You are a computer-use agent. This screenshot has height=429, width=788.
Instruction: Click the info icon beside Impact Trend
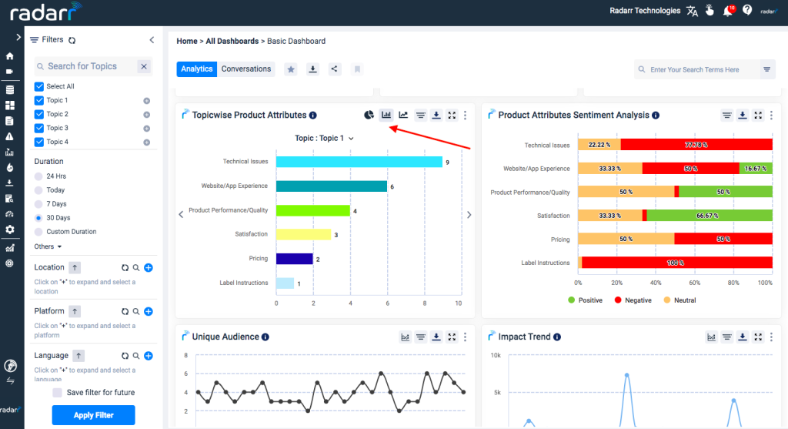click(557, 337)
